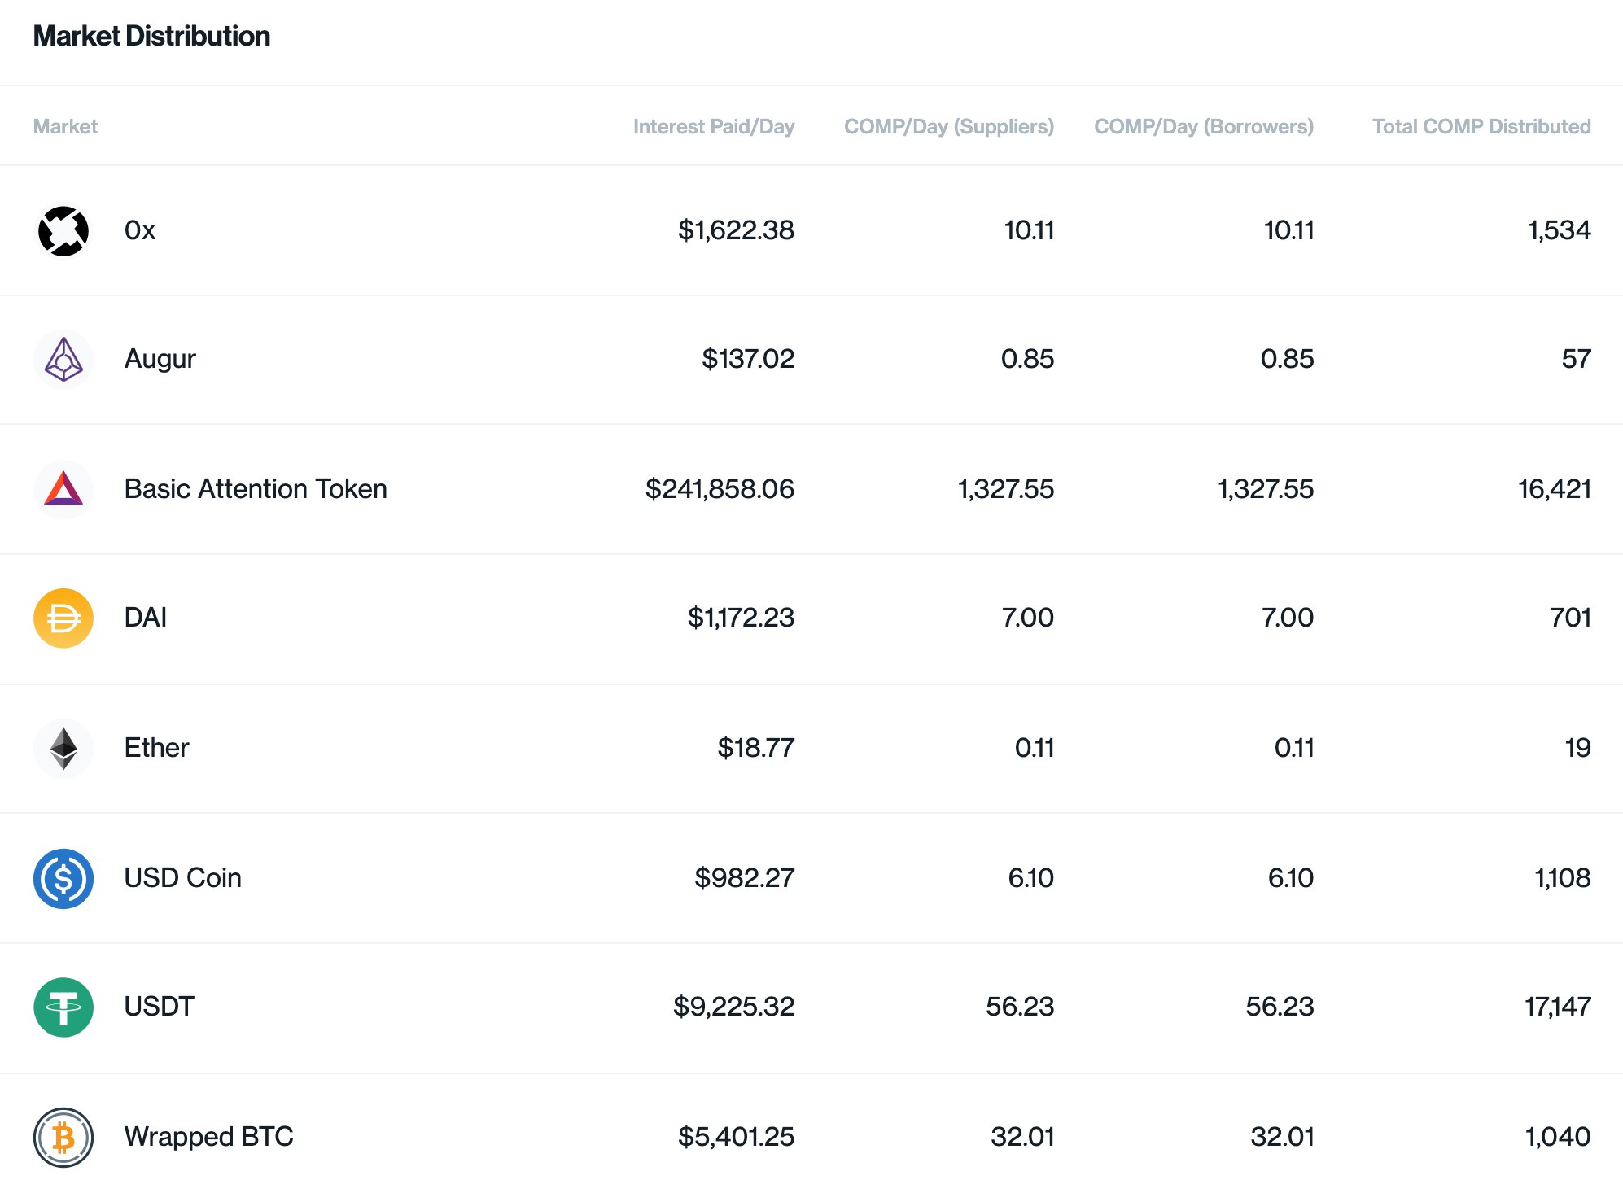Click the Wrapped BTC icon
Image resolution: width=1623 pixels, height=1180 pixels.
[x=63, y=1137]
